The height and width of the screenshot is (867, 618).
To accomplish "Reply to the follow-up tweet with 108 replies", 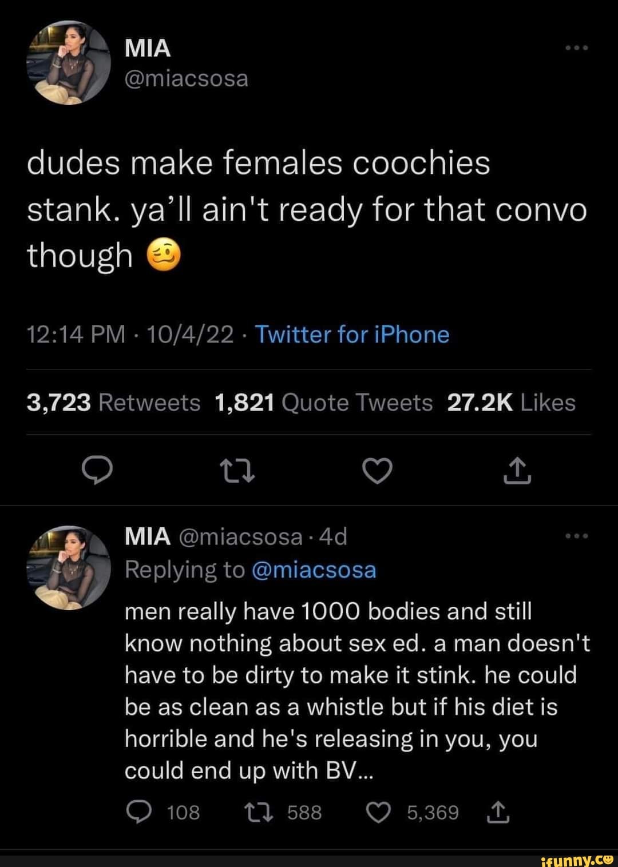I will (137, 813).
